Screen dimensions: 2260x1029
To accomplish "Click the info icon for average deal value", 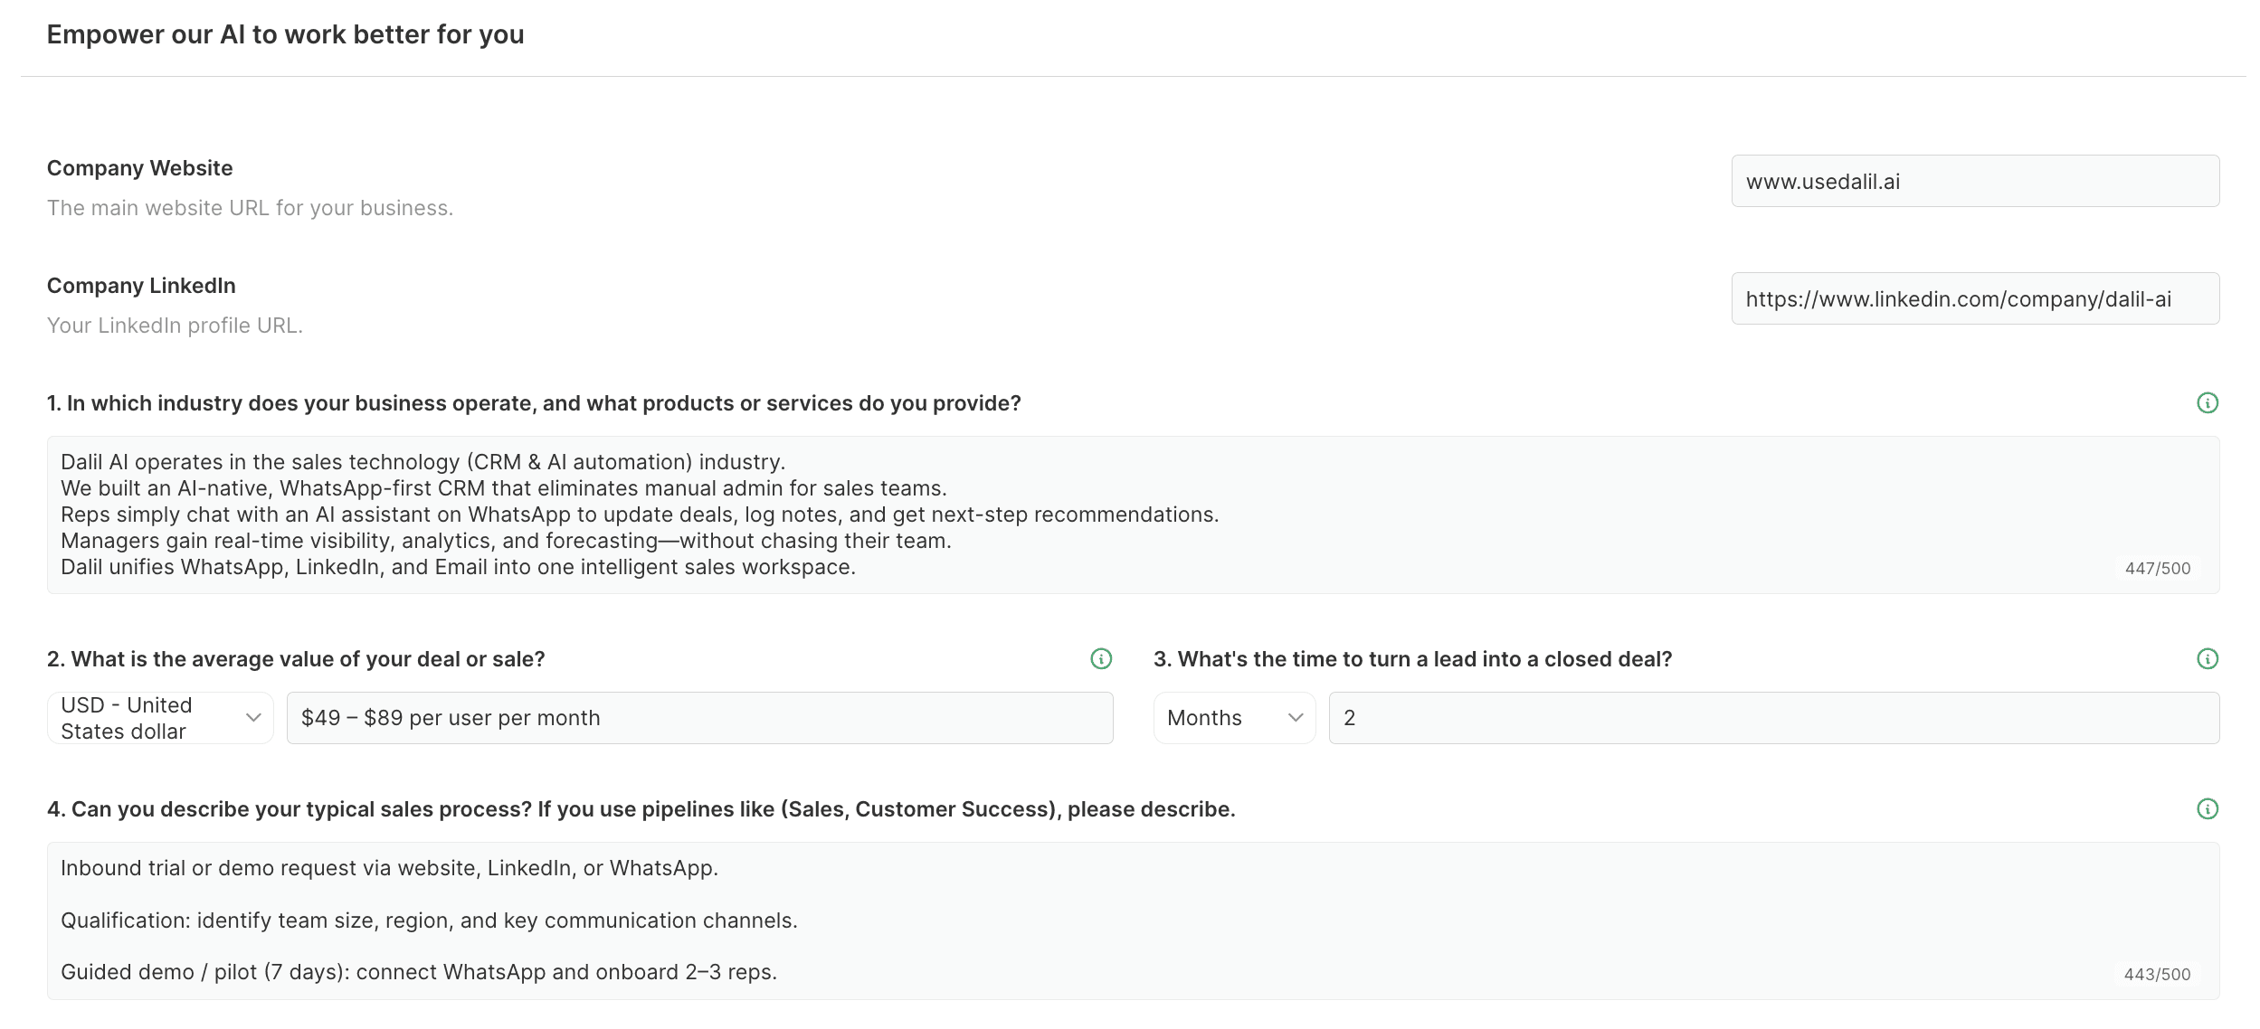I will pyautogui.click(x=1100, y=659).
